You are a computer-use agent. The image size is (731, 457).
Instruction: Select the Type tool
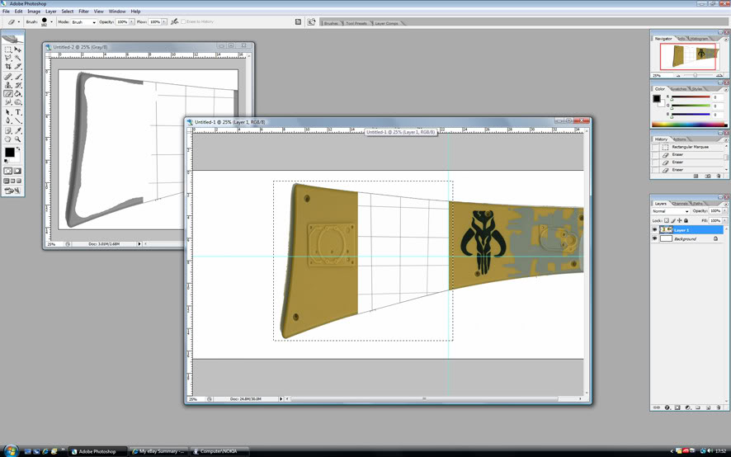click(x=17, y=112)
